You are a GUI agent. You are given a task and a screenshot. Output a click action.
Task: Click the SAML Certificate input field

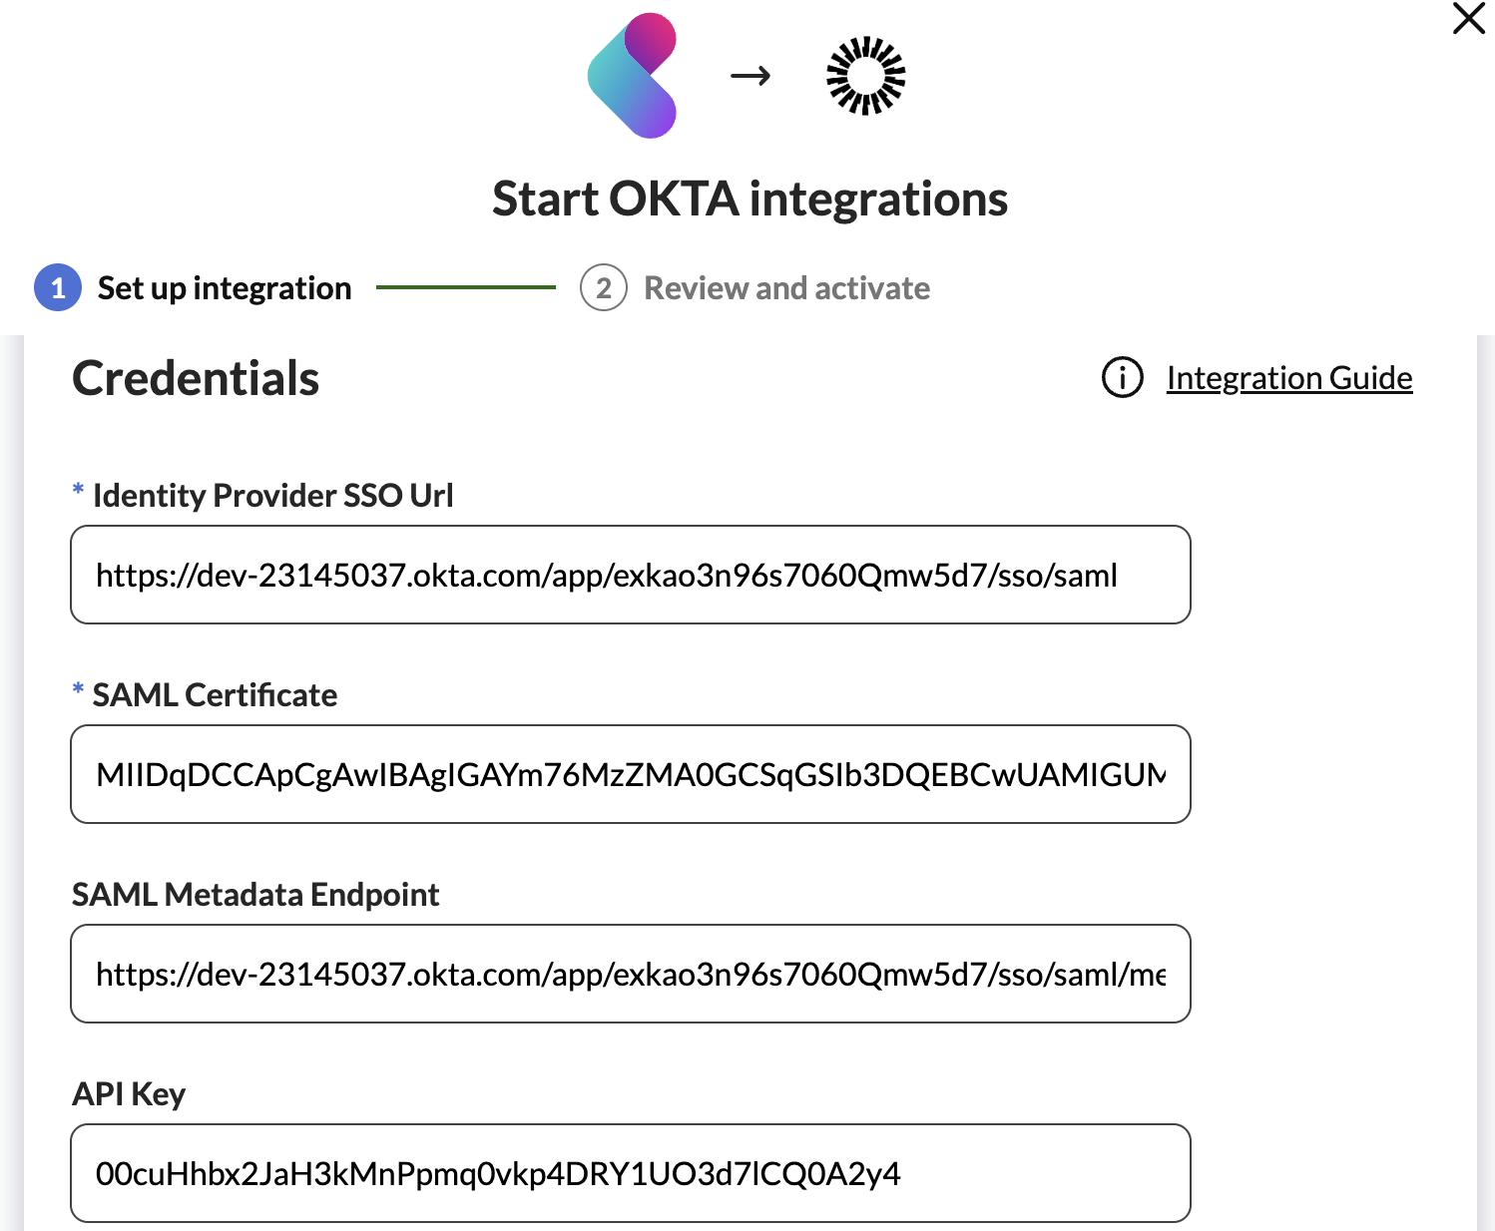point(630,774)
